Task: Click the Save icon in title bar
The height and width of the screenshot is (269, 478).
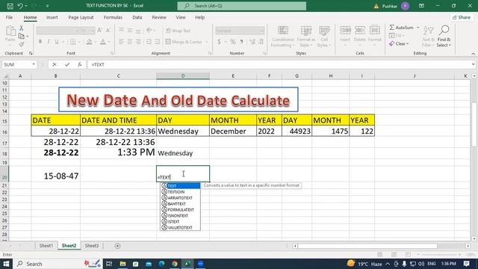Action: point(10,6)
